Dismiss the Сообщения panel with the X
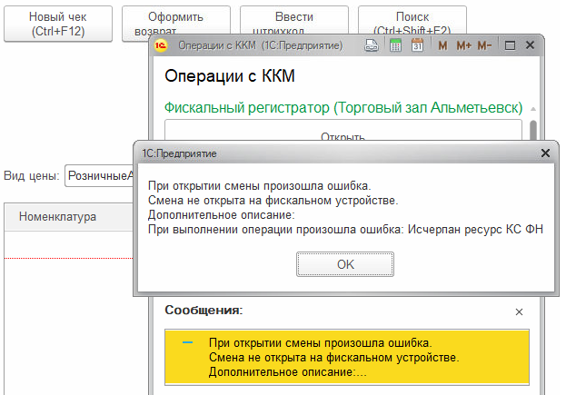This screenshot has height=395, width=566. point(519,311)
